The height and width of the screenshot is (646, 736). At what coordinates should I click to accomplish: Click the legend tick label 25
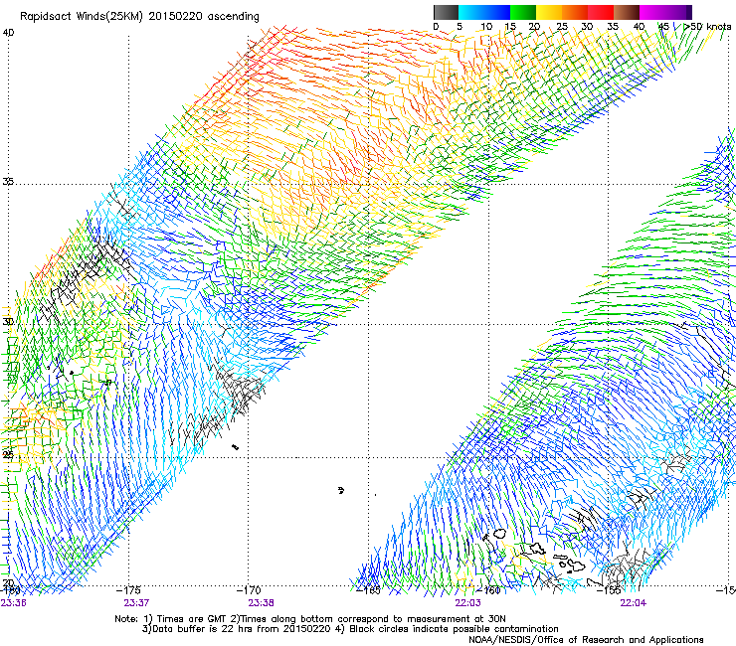(x=562, y=27)
